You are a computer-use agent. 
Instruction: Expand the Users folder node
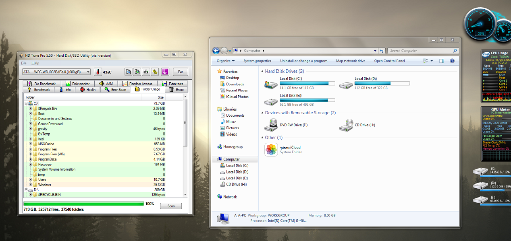(x=30, y=179)
